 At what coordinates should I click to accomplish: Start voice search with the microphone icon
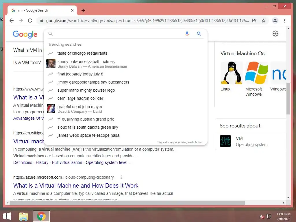(187, 34)
